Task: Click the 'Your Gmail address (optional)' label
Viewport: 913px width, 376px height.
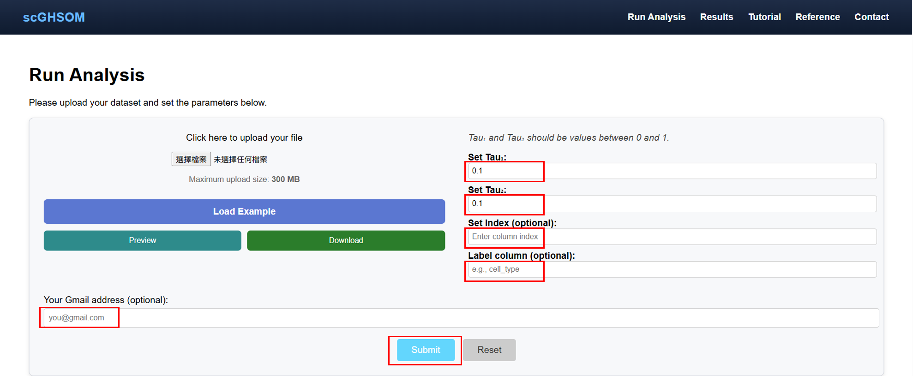Action: 106,300
